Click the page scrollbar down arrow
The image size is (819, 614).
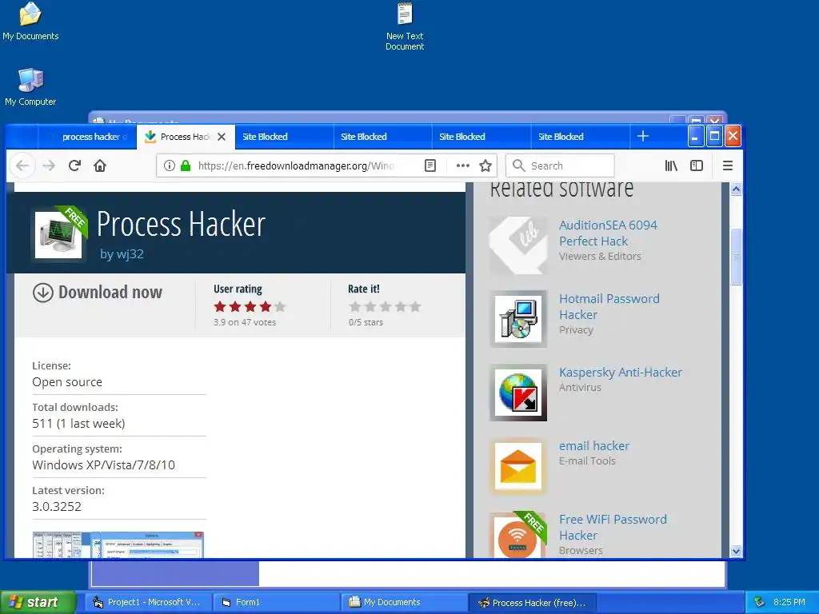click(736, 551)
